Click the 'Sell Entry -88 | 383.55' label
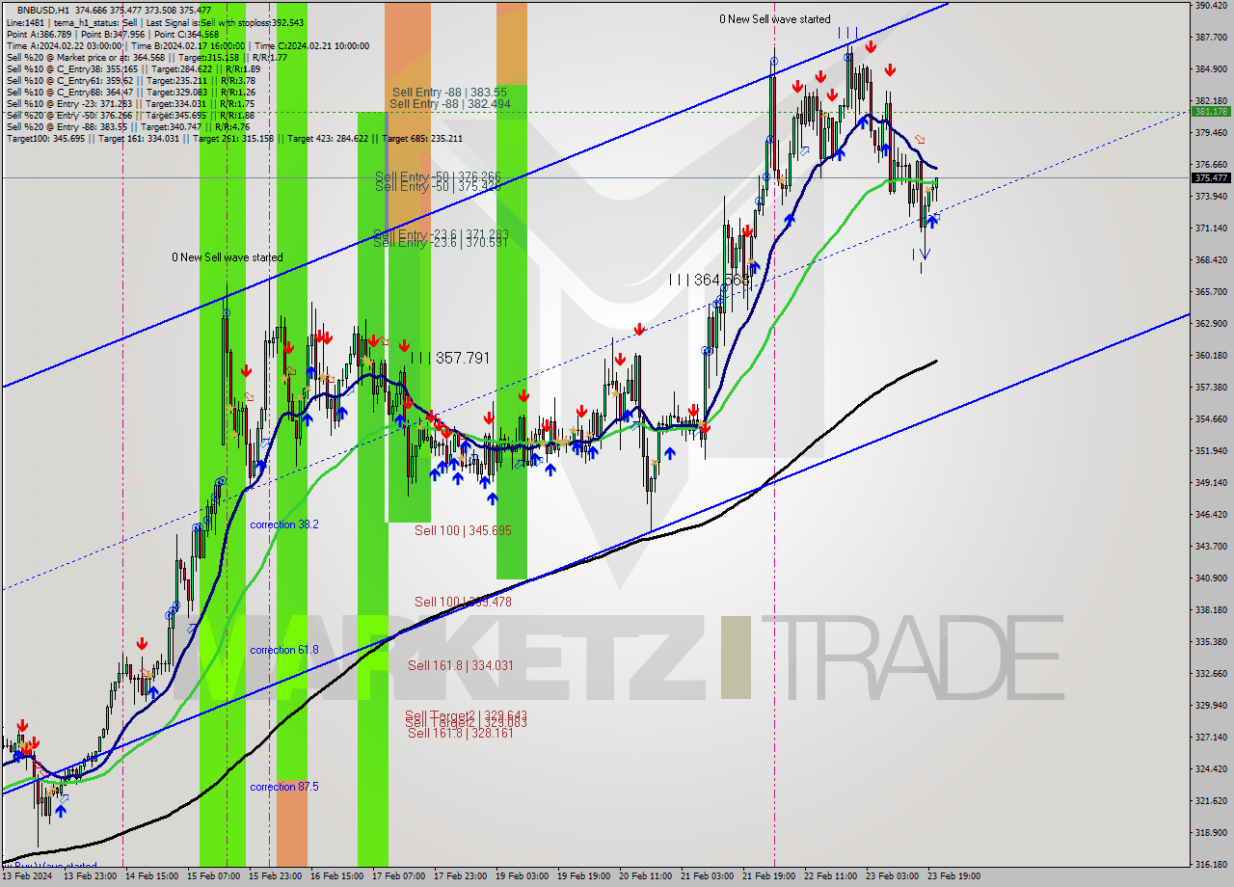Screen dimensions: 1234x887 point(449,93)
